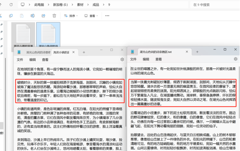Expand the chevron after 此电脑 in path
Screen dimensions: 240x151
(48, 5)
